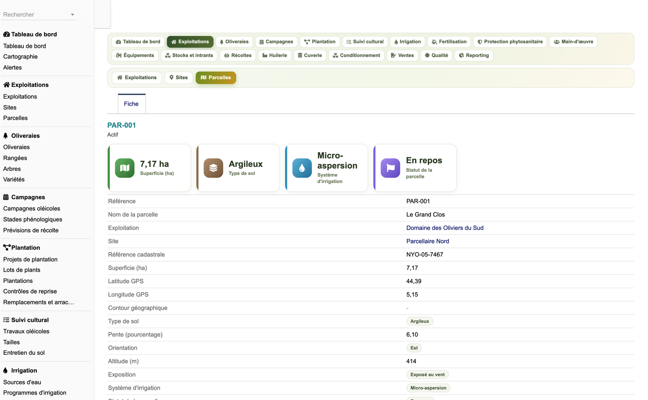Click the green map icon on superficie card
This screenshot has width=648, height=400.
[x=125, y=168]
